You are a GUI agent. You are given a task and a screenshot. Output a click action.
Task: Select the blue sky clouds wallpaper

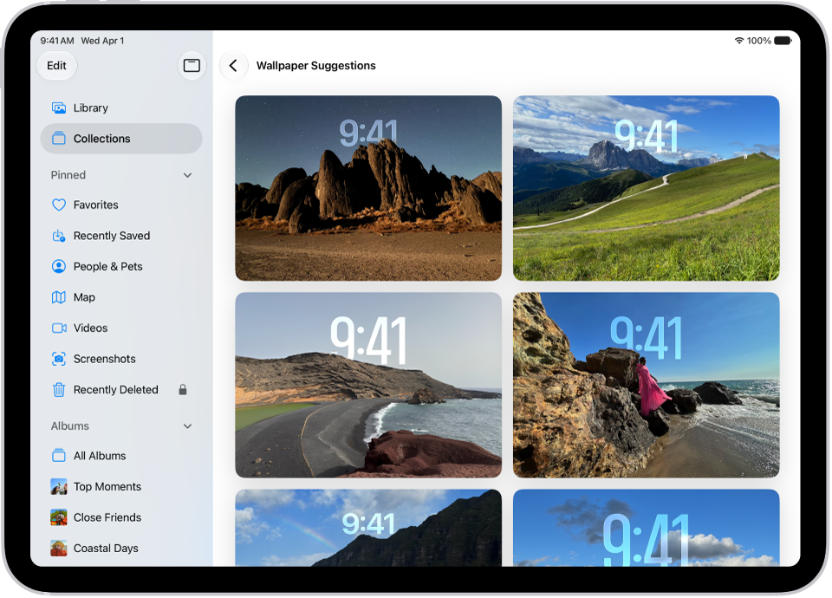[646, 528]
